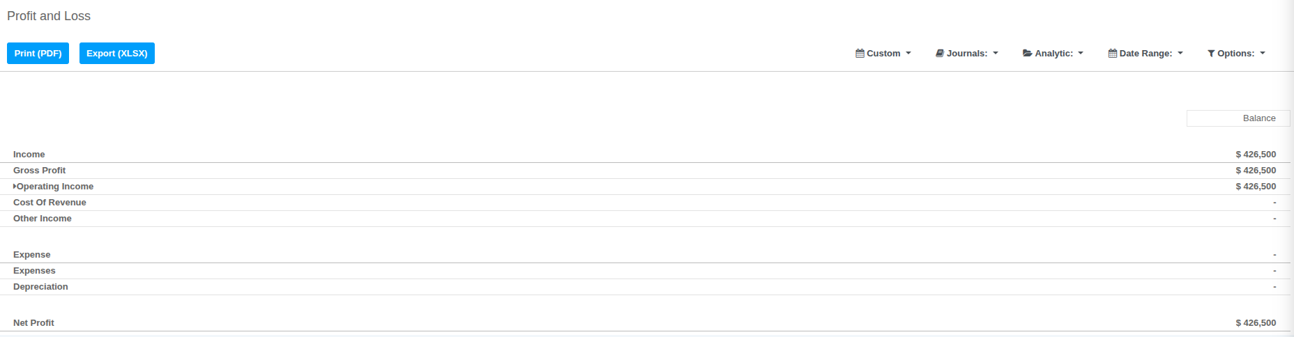Click the calendar icon beside Custom
This screenshot has width=1294, height=337.
point(860,54)
